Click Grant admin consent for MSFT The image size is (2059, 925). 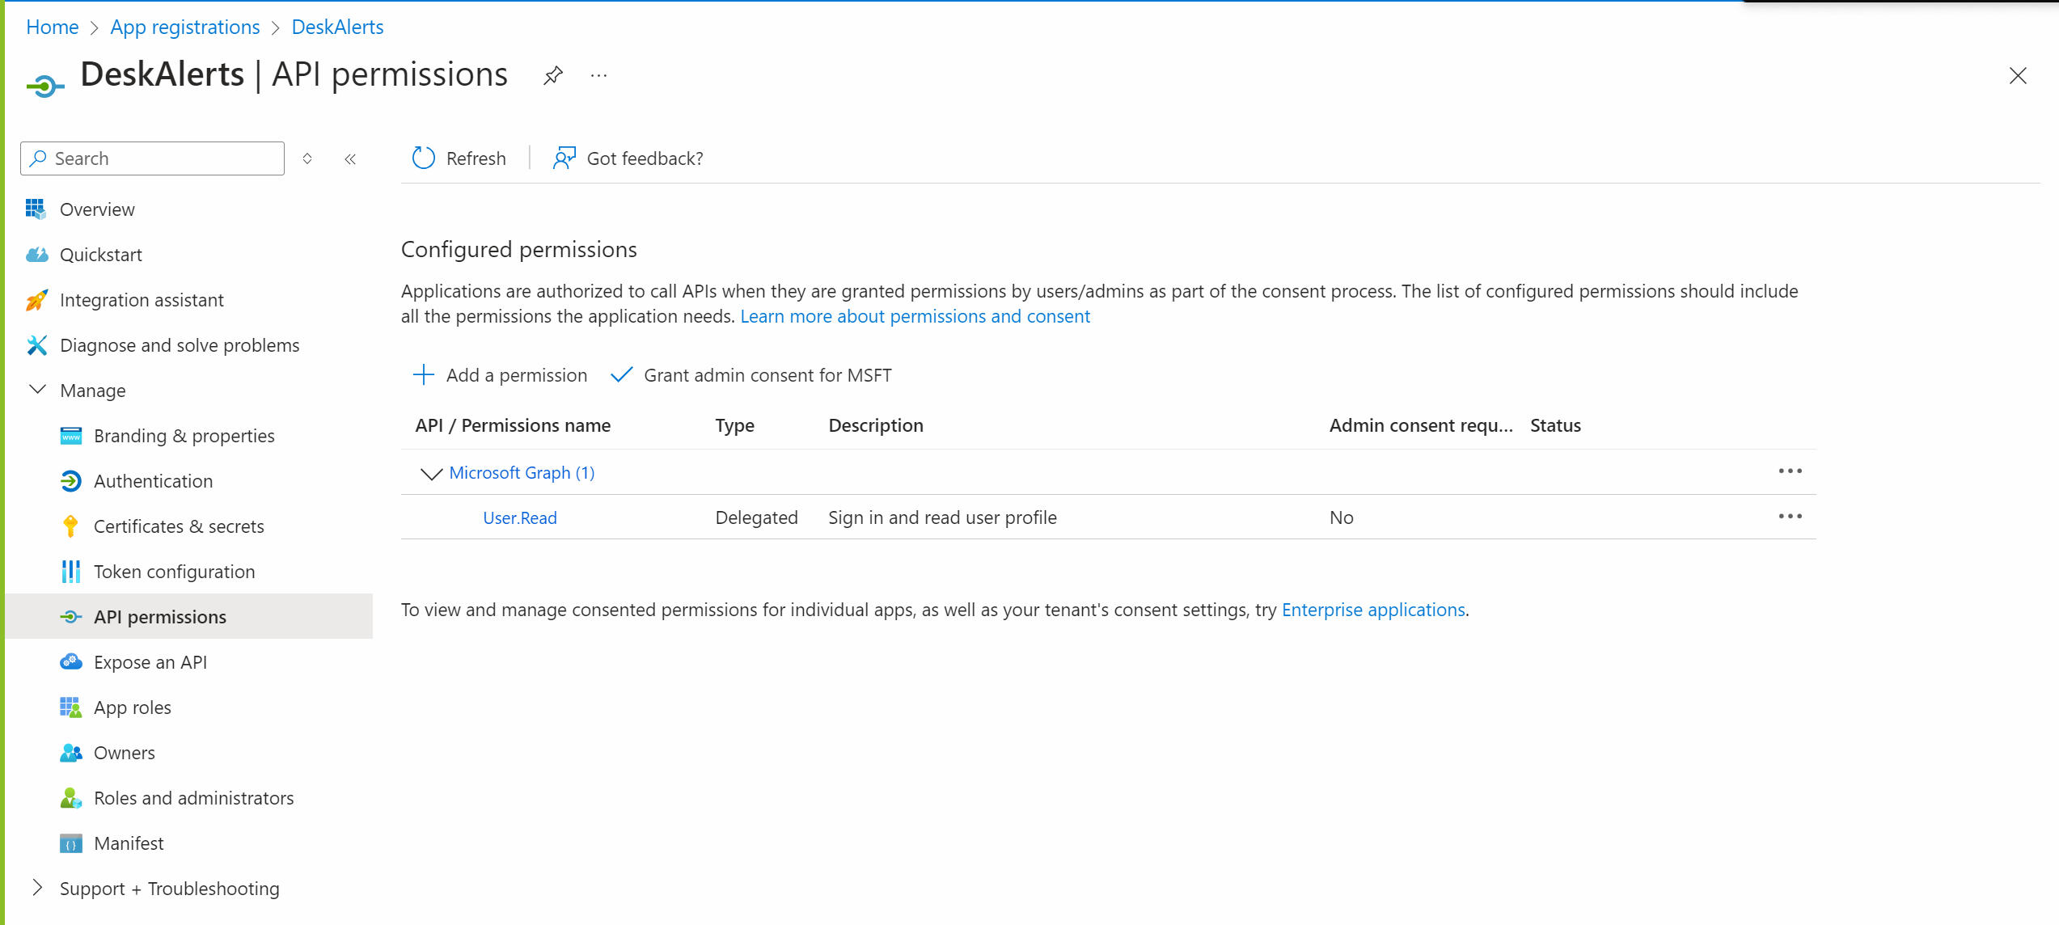pos(751,375)
